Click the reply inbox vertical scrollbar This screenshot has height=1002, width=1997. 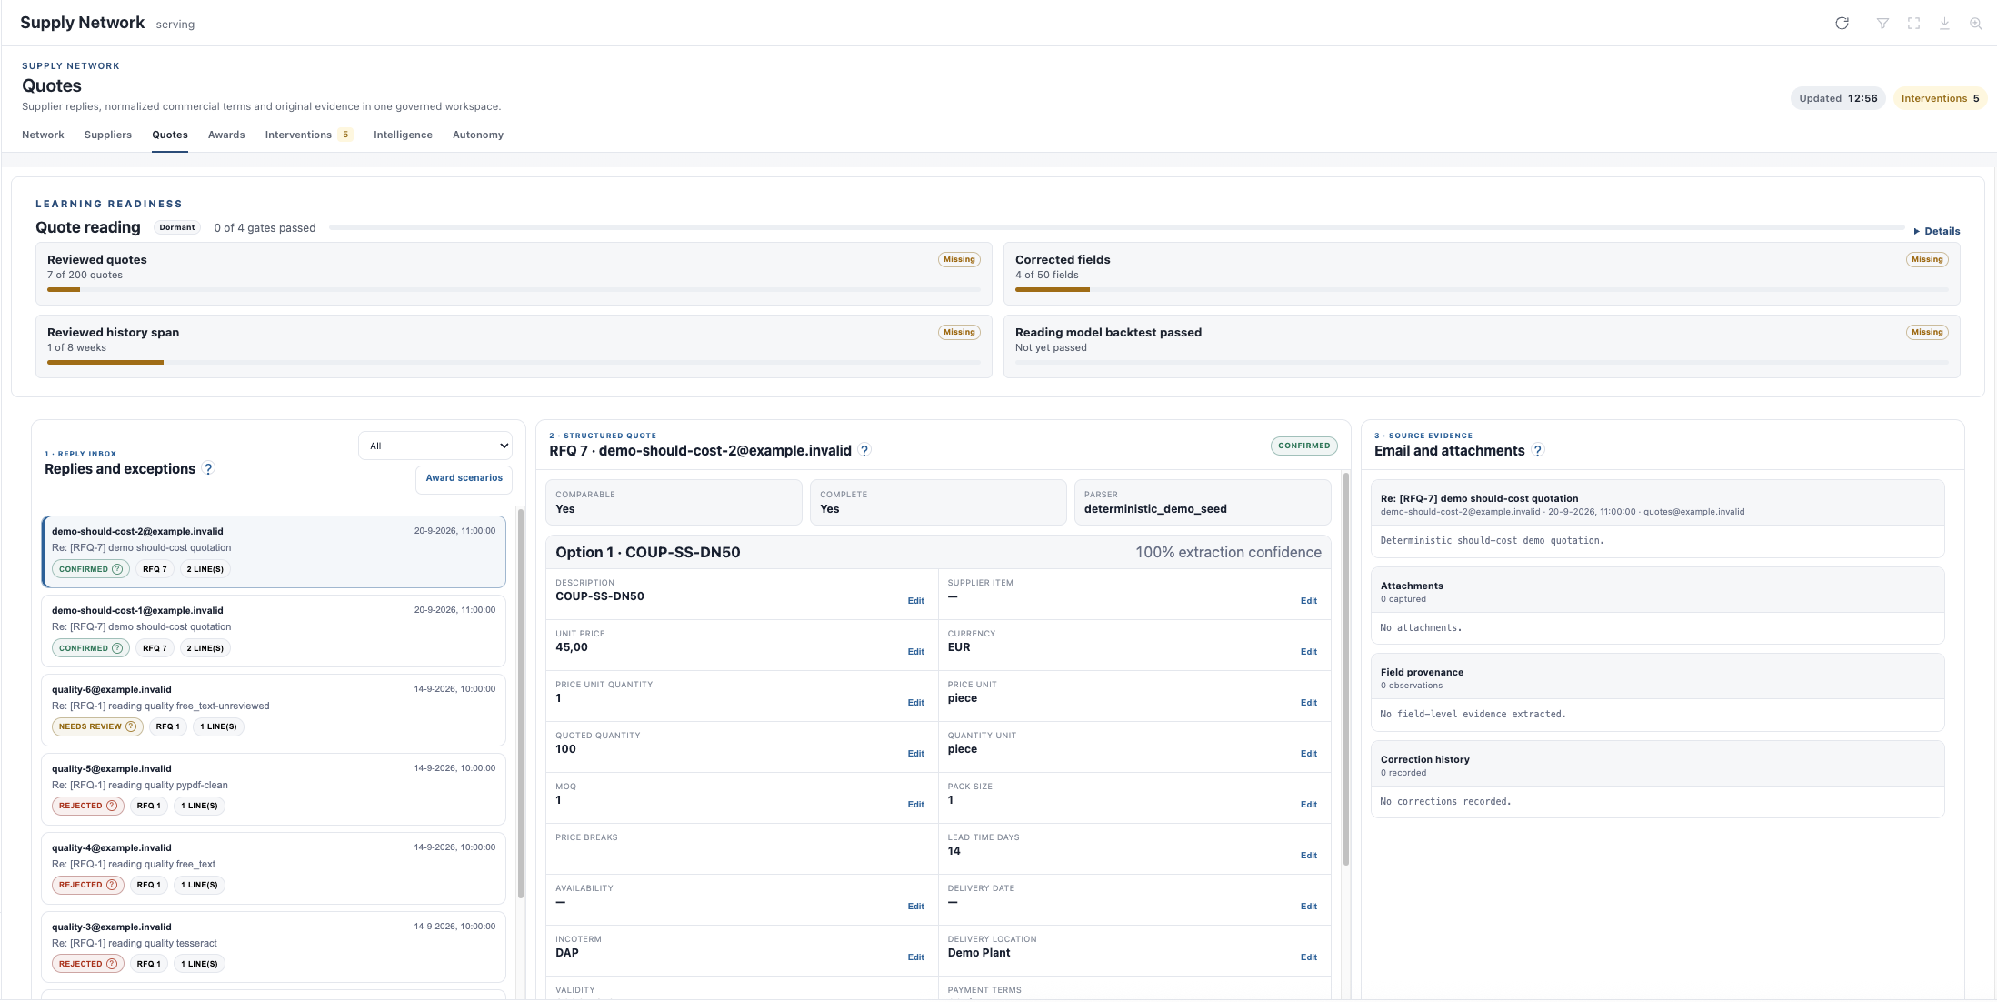[x=521, y=703]
